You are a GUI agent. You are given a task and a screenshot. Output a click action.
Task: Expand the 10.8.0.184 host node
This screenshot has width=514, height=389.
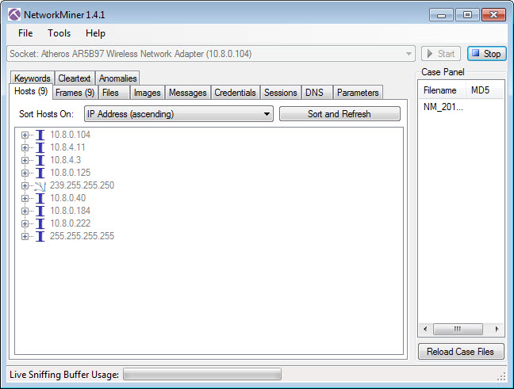click(25, 211)
